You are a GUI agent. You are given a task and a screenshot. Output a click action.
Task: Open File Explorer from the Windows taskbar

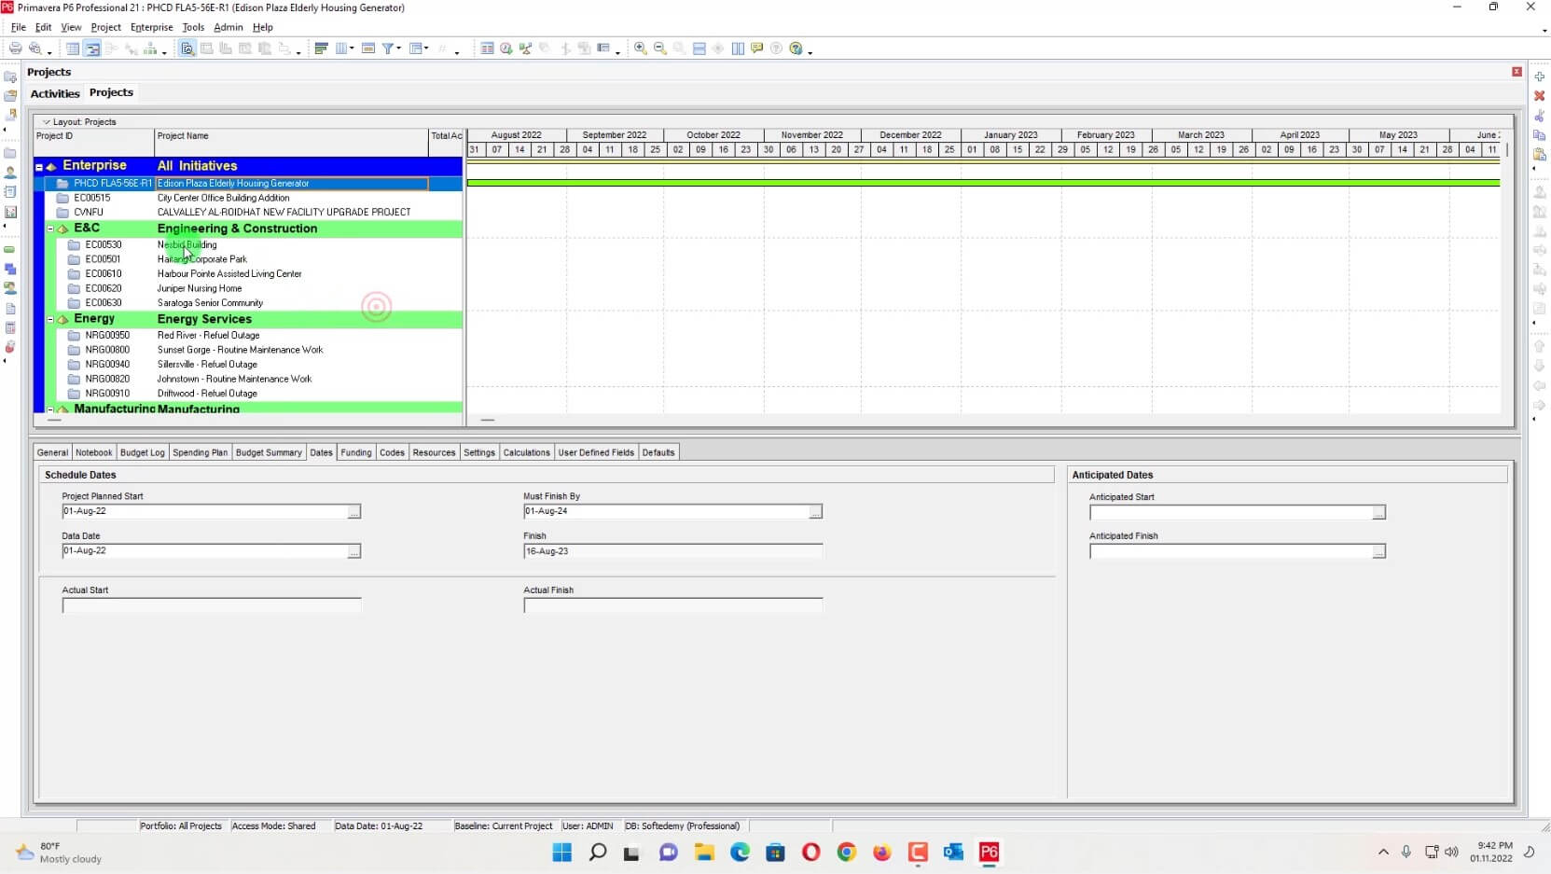click(x=704, y=852)
